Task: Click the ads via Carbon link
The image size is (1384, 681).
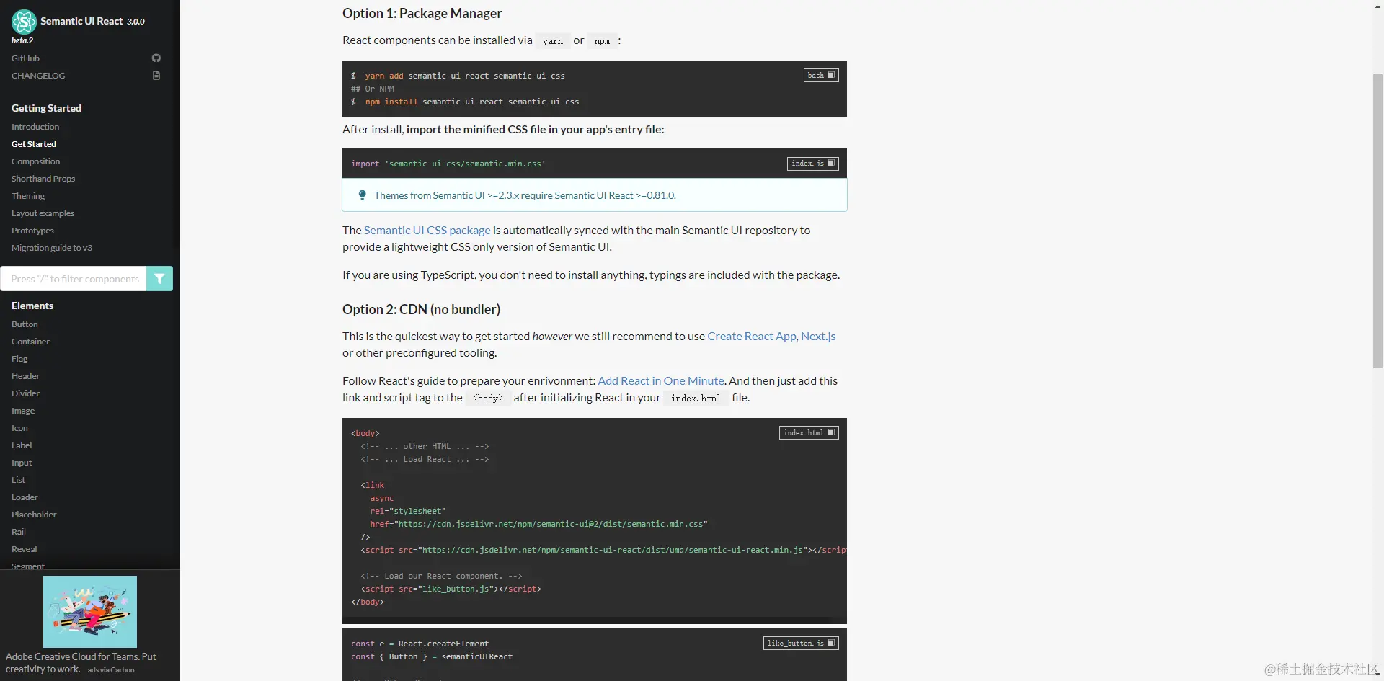Action: 111,670
